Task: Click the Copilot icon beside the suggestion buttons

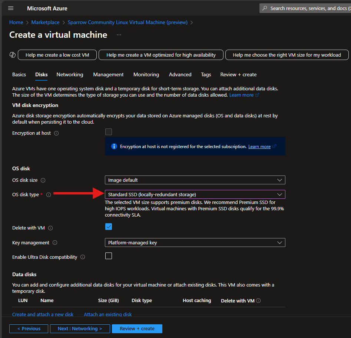Action: click(x=12, y=54)
